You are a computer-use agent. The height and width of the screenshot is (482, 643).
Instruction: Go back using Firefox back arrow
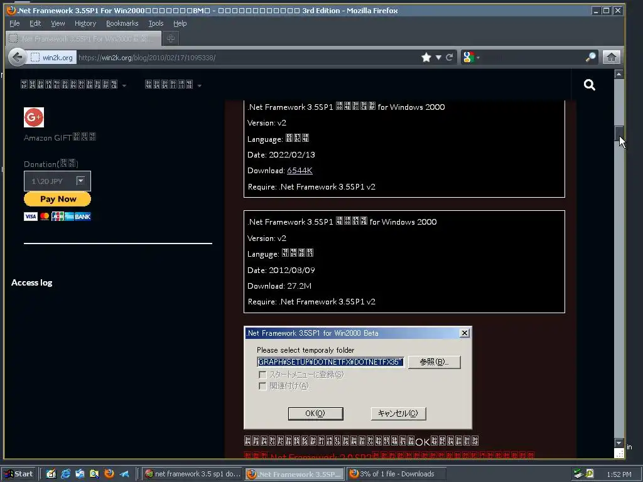pyautogui.click(x=17, y=57)
